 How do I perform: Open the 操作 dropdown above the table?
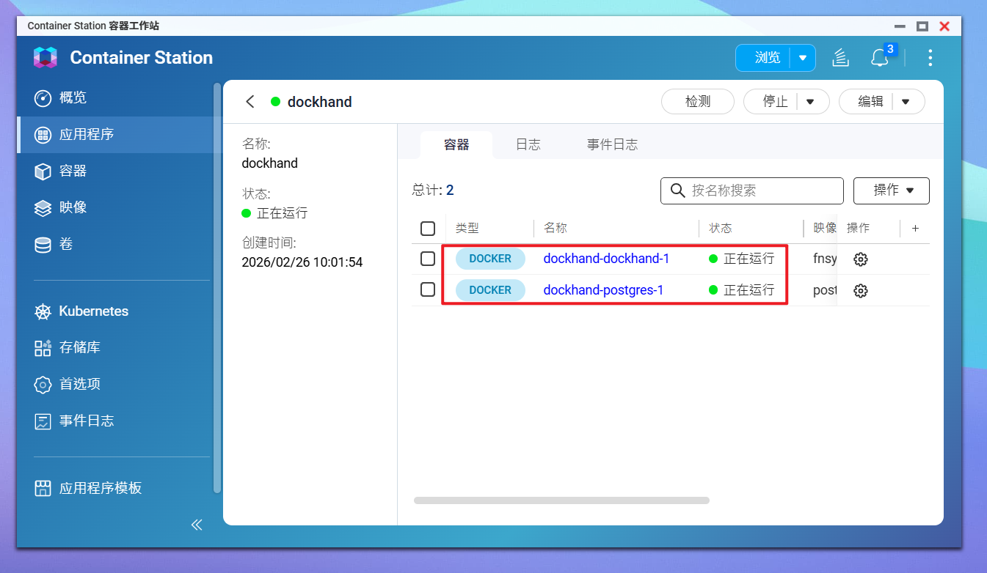click(x=891, y=191)
